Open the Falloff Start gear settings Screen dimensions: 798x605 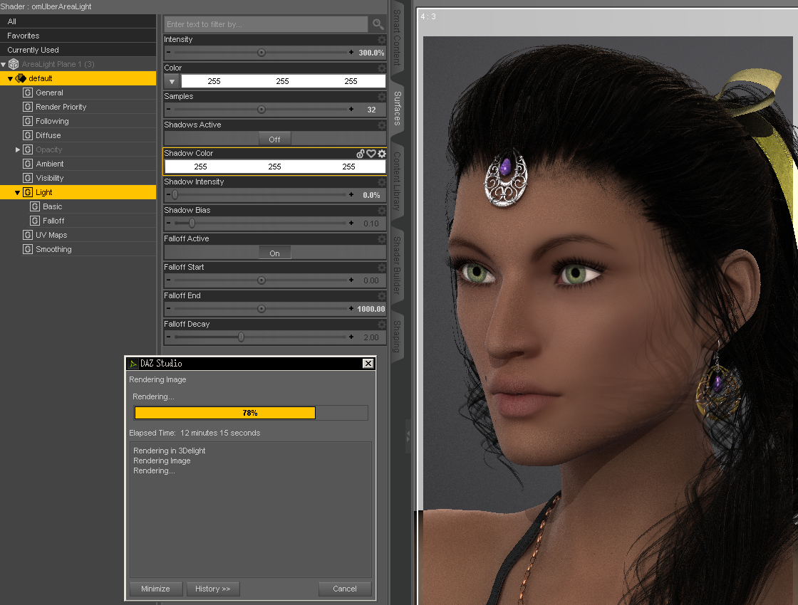coord(382,267)
